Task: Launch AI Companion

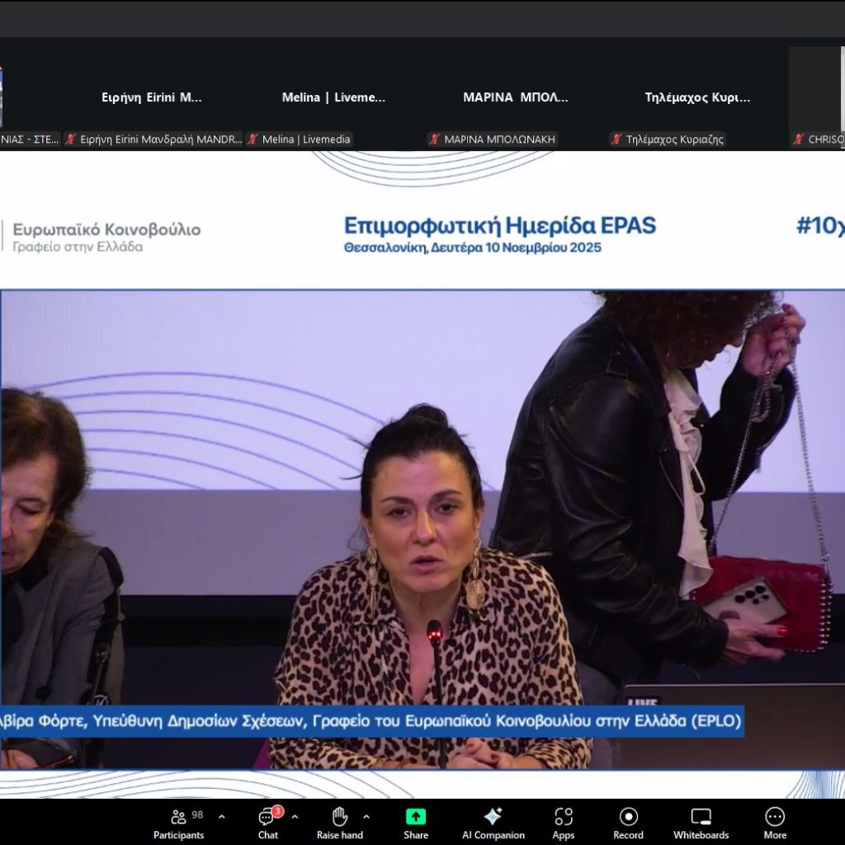Action: (493, 822)
